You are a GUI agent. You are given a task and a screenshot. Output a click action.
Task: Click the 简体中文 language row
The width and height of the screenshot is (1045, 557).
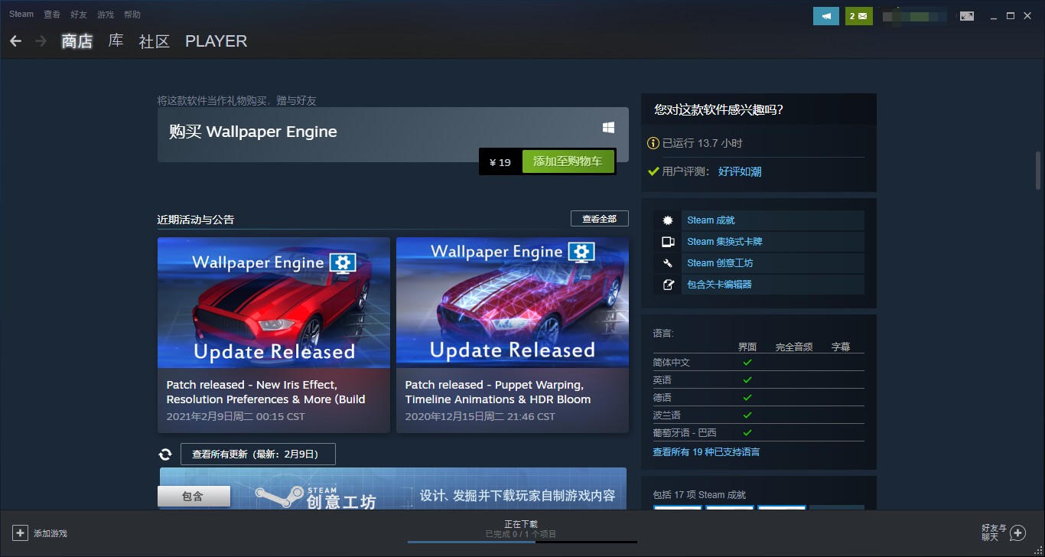tap(758, 363)
